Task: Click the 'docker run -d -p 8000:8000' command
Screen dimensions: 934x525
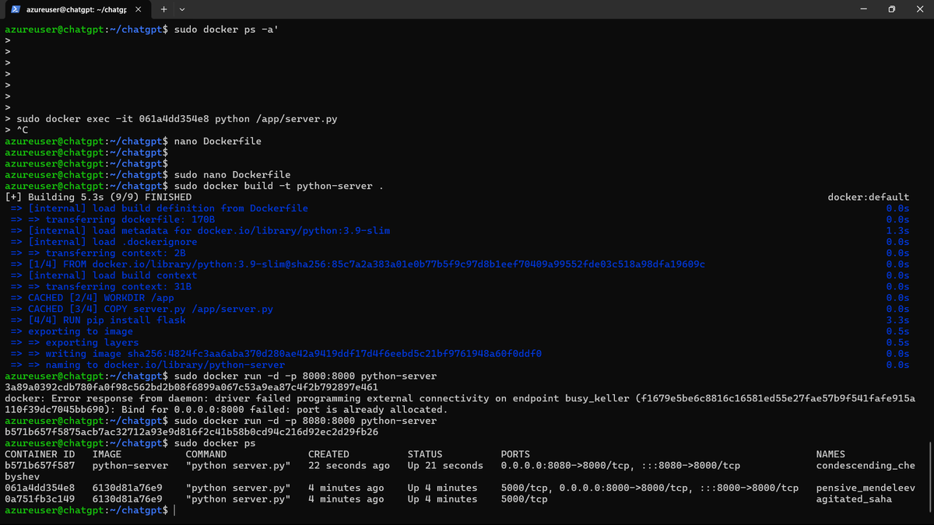Action: point(305,376)
